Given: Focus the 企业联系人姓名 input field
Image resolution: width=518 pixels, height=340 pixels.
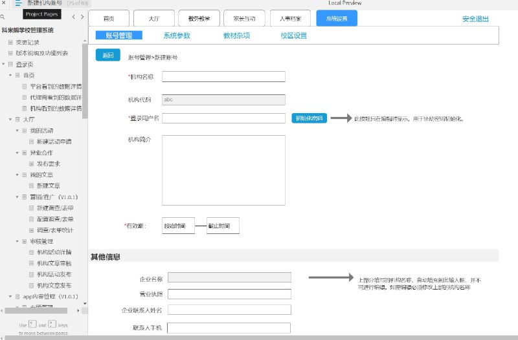Looking at the screenshot, I should coord(229,310).
